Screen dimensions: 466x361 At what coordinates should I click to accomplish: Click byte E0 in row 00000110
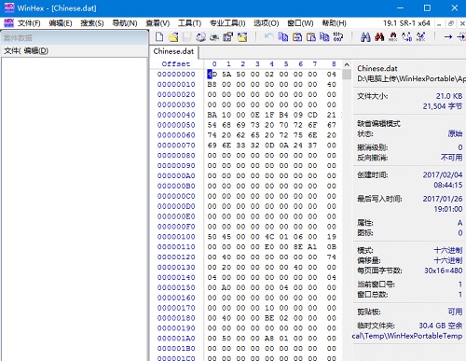[x=269, y=247]
